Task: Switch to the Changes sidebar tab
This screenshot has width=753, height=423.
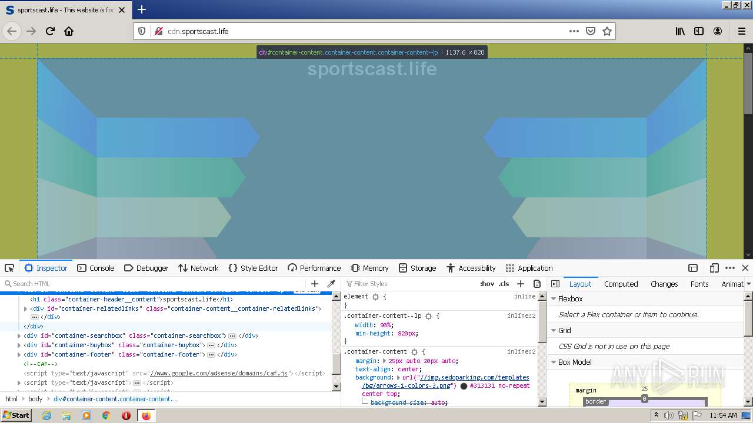Action: click(664, 284)
